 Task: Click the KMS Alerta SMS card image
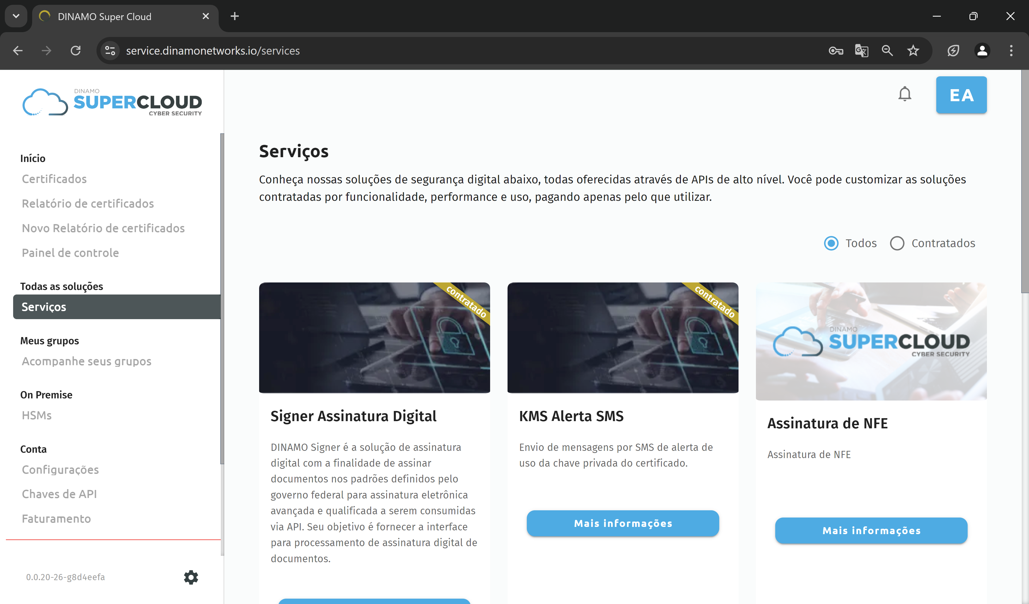pyautogui.click(x=623, y=338)
